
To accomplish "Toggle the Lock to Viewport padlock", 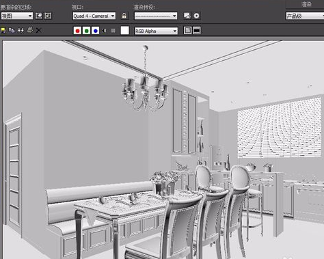I will pyautogui.click(x=124, y=16).
